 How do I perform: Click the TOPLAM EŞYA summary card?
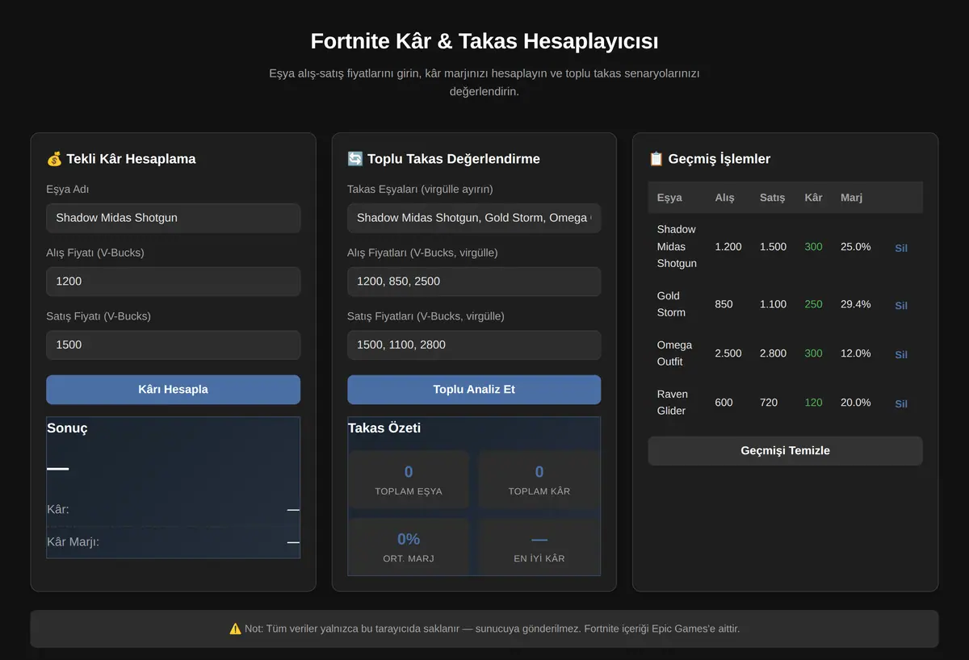point(409,479)
